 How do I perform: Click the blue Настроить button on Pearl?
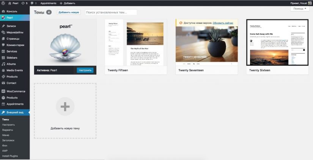tap(85, 70)
